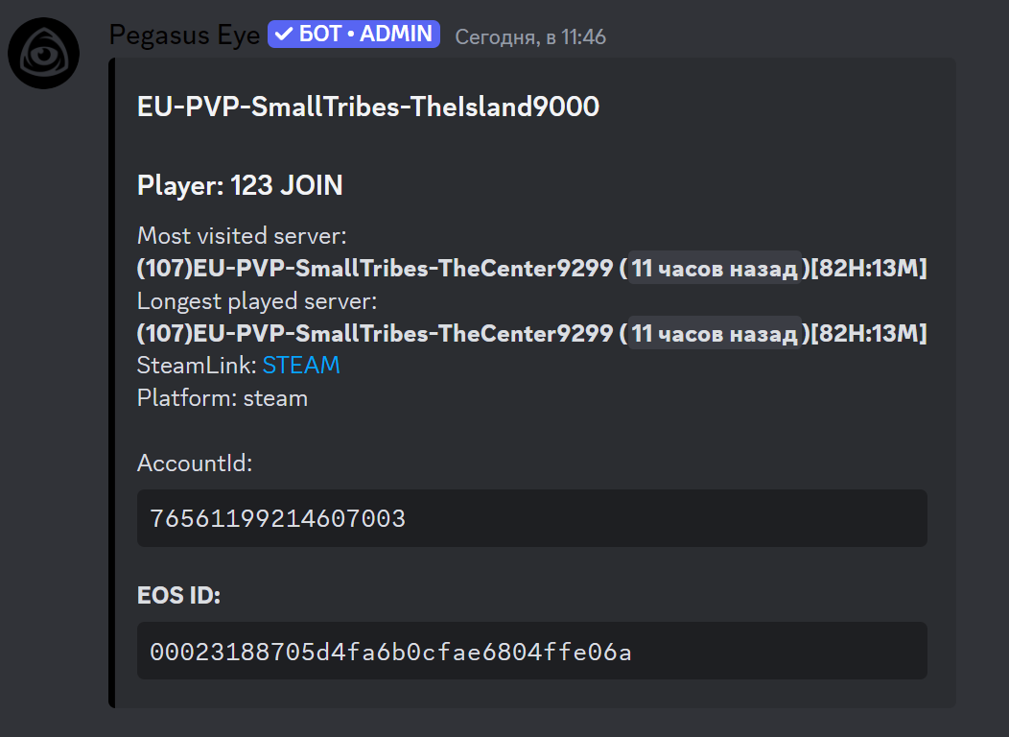
Task: Select the EOS ID code block
Action: [532, 651]
